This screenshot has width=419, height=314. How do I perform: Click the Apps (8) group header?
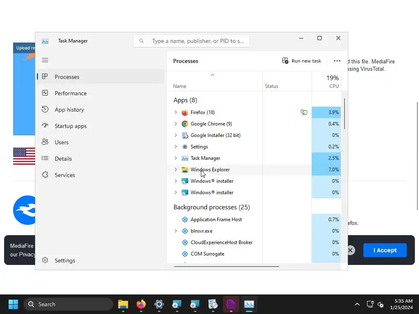(x=185, y=100)
